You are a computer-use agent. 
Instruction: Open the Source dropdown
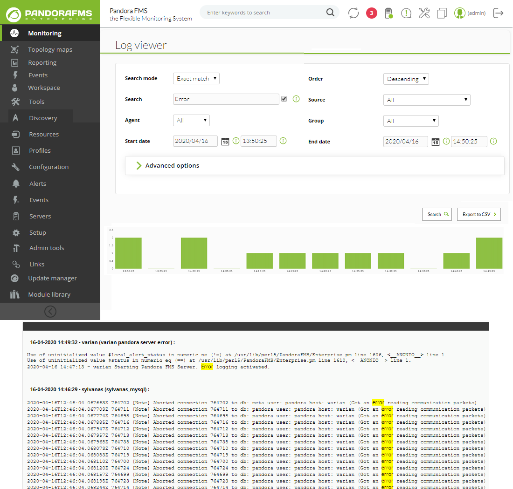pos(427,100)
